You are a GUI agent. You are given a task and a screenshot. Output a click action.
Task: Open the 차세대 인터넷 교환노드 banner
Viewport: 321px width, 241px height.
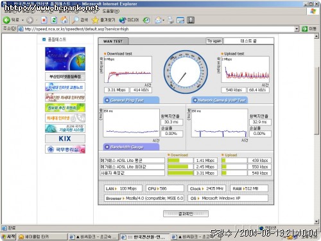click(65, 87)
